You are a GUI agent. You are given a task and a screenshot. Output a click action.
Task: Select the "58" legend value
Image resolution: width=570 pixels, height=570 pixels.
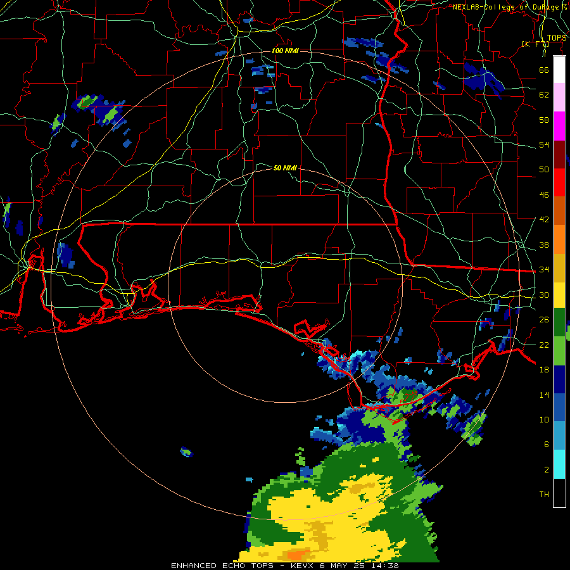[x=544, y=120]
